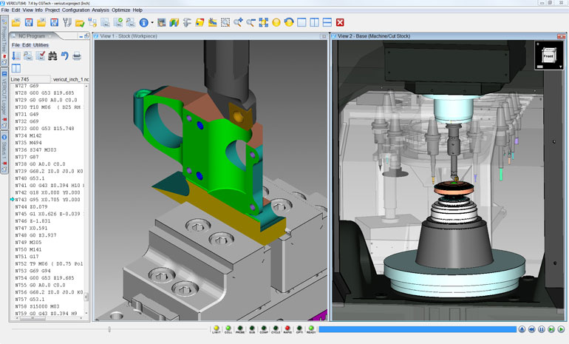Open the Utilities menu in NC Program panel
Screen dimensions: 569x344
click(x=41, y=45)
